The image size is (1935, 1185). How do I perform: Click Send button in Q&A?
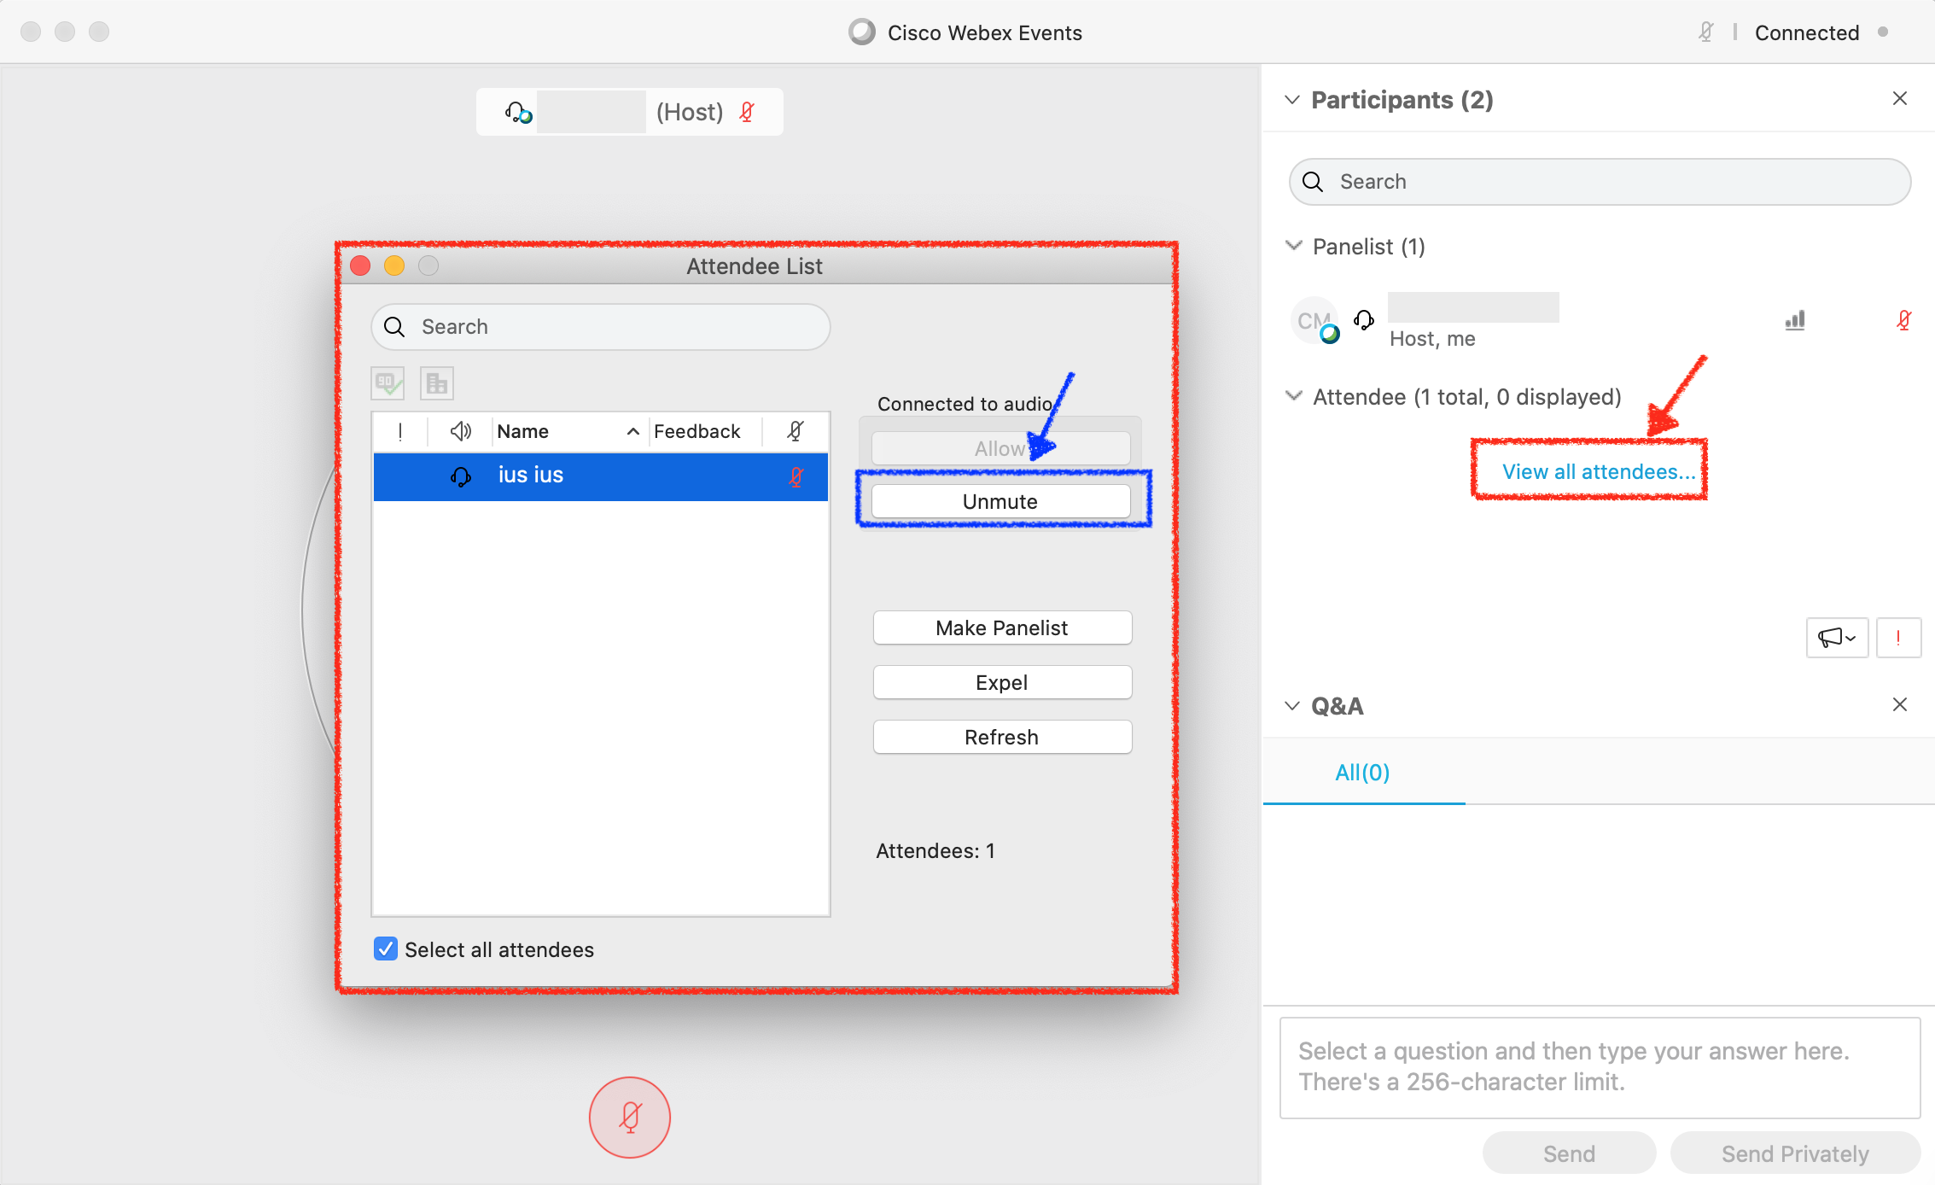click(x=1569, y=1153)
